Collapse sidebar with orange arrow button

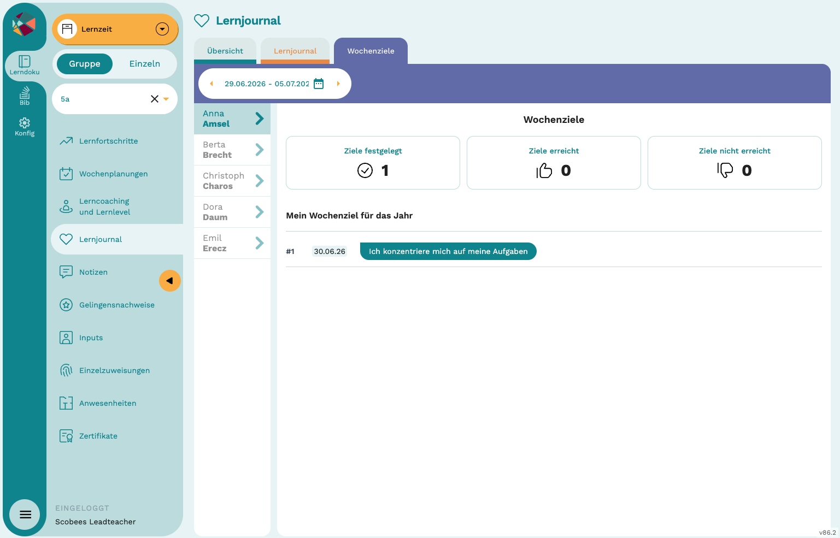[x=170, y=281]
